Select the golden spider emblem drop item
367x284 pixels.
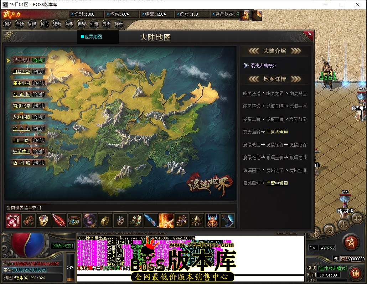pyautogui.click(x=197, y=221)
